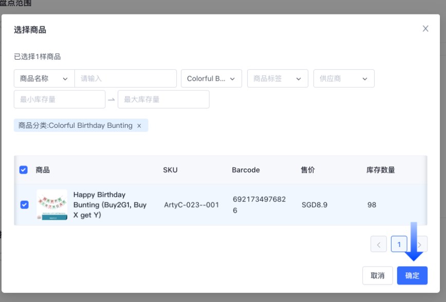This screenshot has width=446, height=302.
Task: Close the 选择商品 dialog with X icon
Action: click(x=425, y=29)
